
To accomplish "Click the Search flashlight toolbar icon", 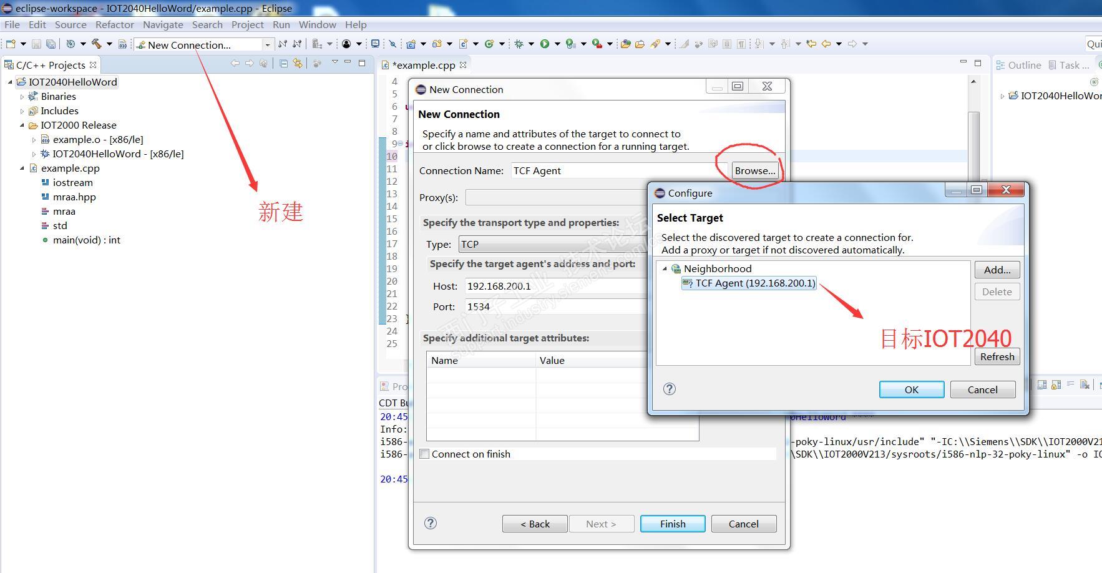I will 655,44.
